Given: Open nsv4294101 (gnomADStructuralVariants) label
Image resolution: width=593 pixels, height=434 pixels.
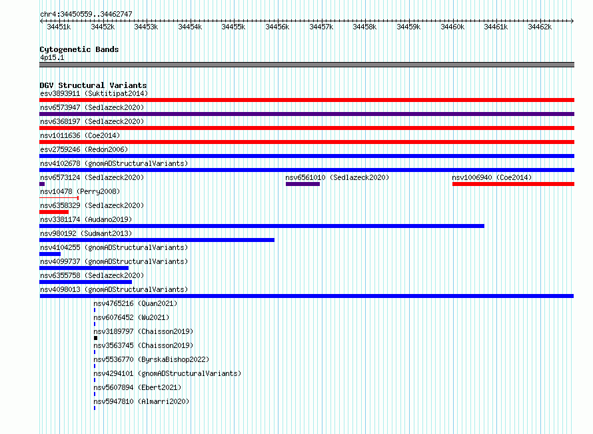Looking at the screenshot, I should pyautogui.click(x=167, y=373).
